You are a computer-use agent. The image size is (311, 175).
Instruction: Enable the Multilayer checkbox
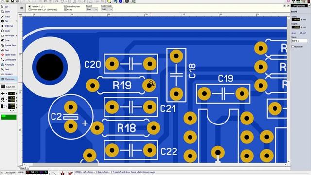click(x=293, y=47)
